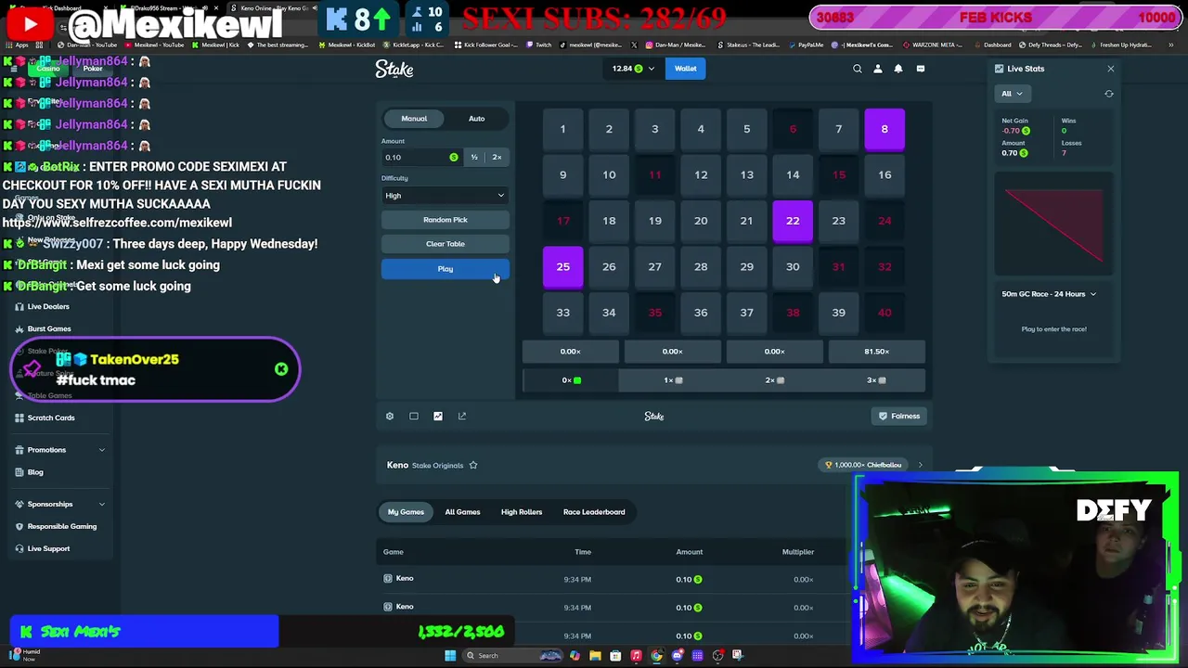Halve the bet with ½ button
The width and height of the screenshot is (1188, 668).
474,158
